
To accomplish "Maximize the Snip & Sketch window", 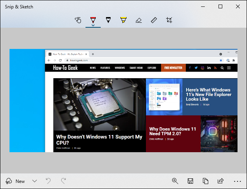I will [x=220, y=6].
